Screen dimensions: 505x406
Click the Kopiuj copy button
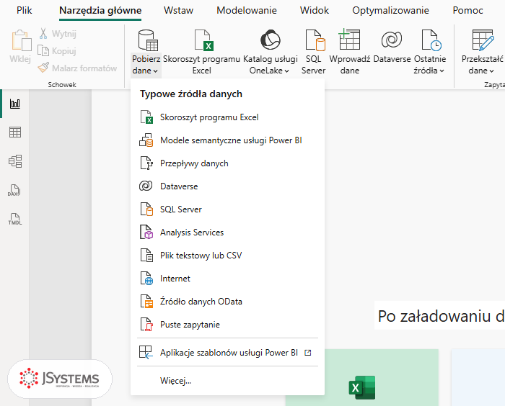[x=57, y=51]
